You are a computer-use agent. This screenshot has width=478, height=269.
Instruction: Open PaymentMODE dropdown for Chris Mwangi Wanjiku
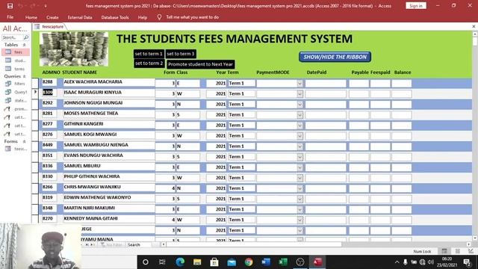[x=299, y=188]
